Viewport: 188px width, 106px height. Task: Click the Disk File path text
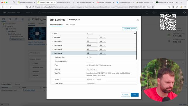click(x=108, y=74)
